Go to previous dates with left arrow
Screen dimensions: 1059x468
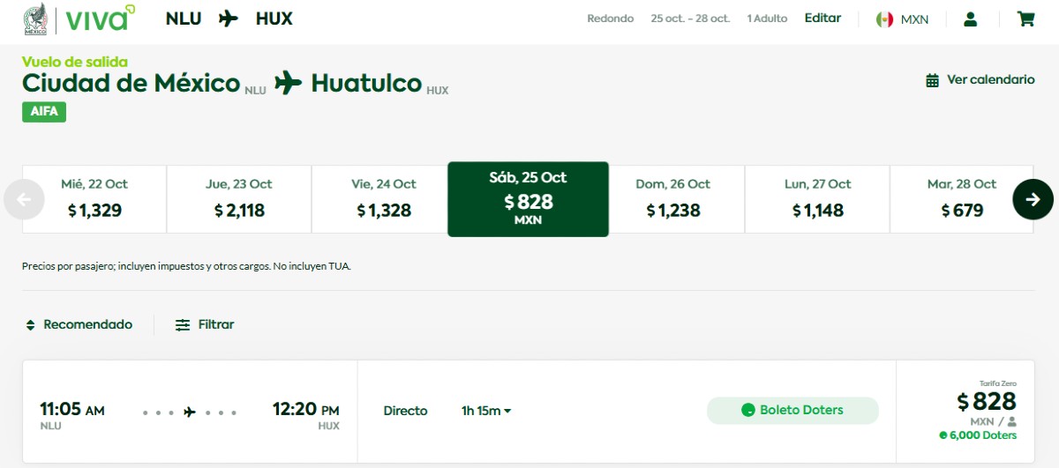coord(24,199)
